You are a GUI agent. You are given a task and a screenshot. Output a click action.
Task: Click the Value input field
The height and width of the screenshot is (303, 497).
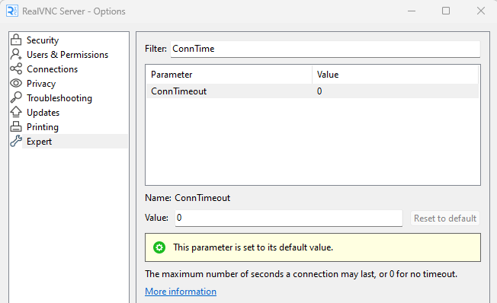coord(288,218)
